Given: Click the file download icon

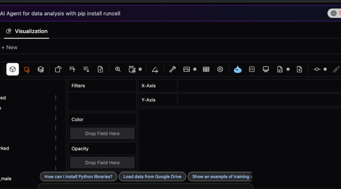Looking at the screenshot, I should click(299, 69).
